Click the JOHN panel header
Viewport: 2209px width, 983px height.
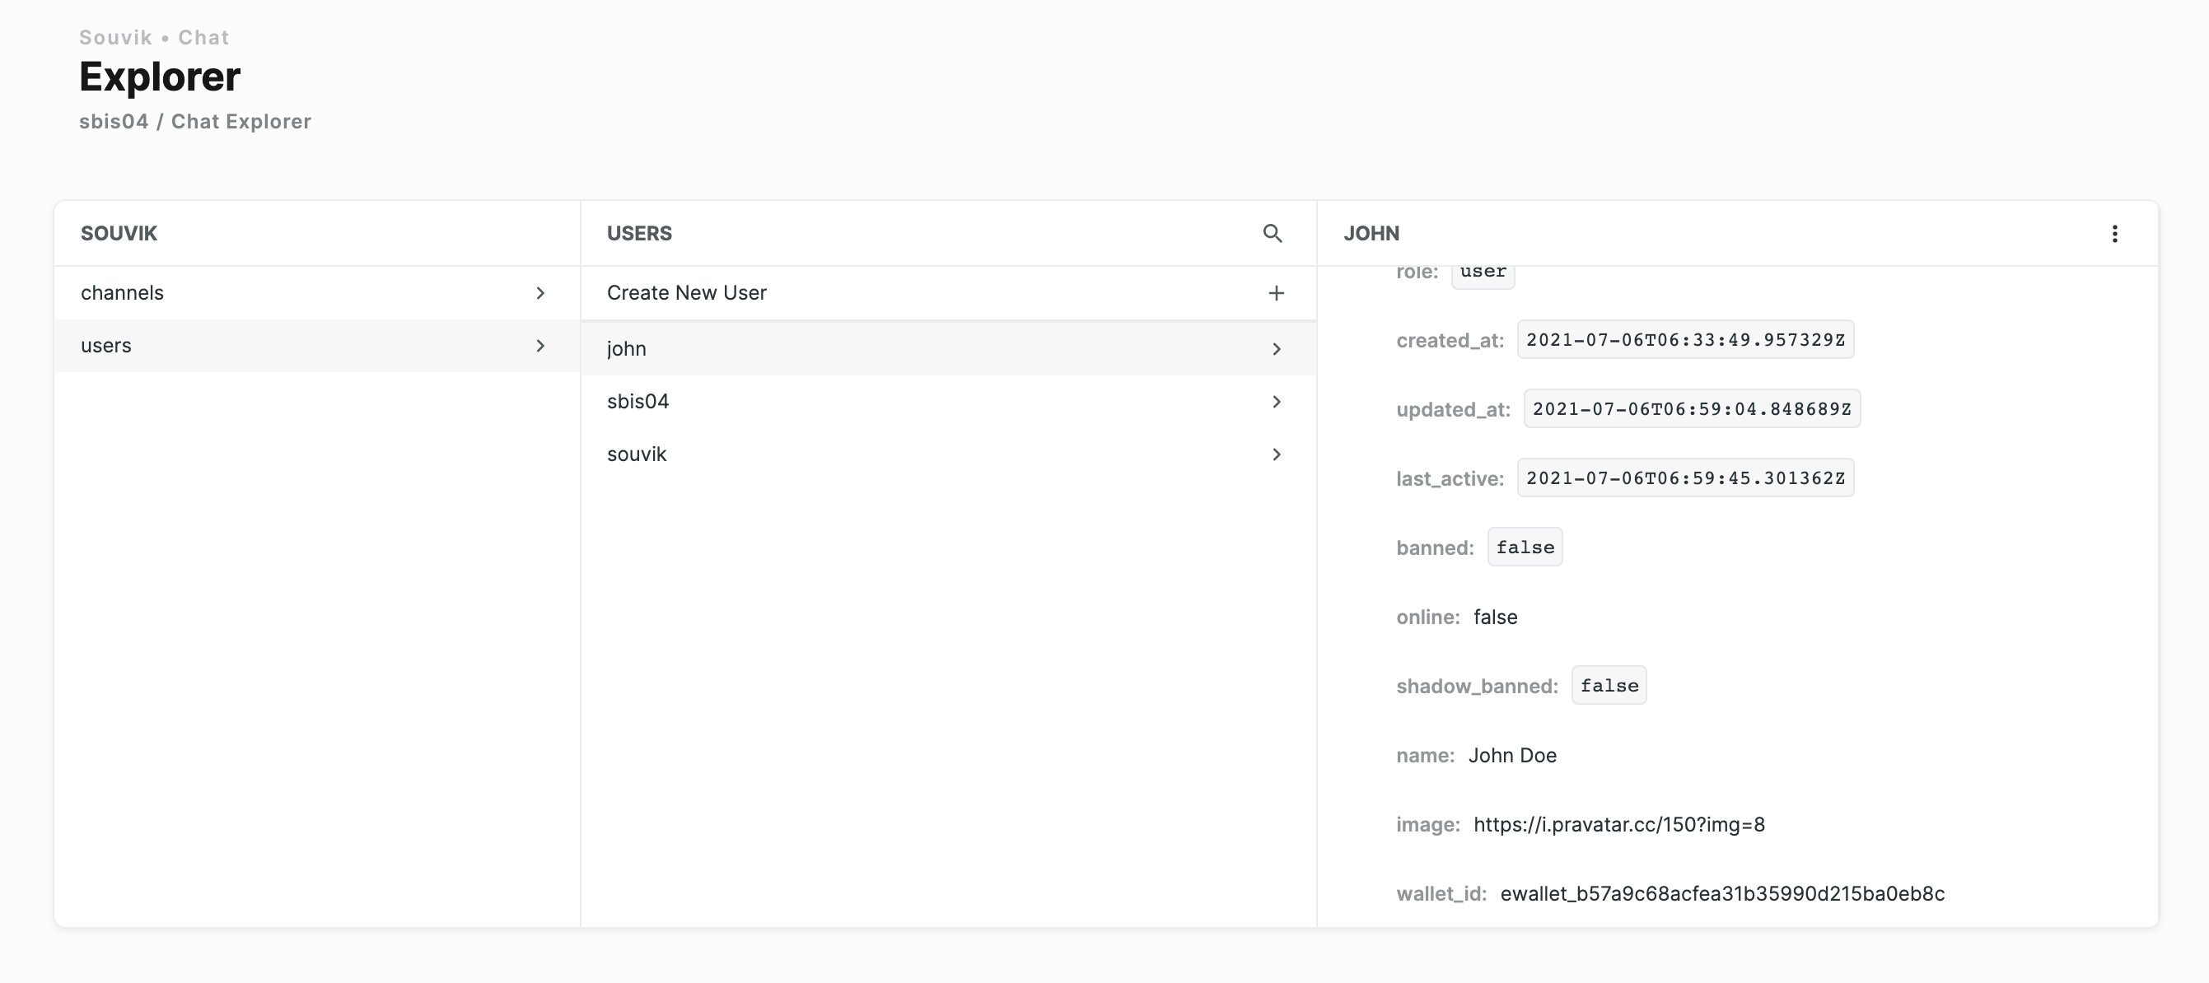pos(1371,233)
